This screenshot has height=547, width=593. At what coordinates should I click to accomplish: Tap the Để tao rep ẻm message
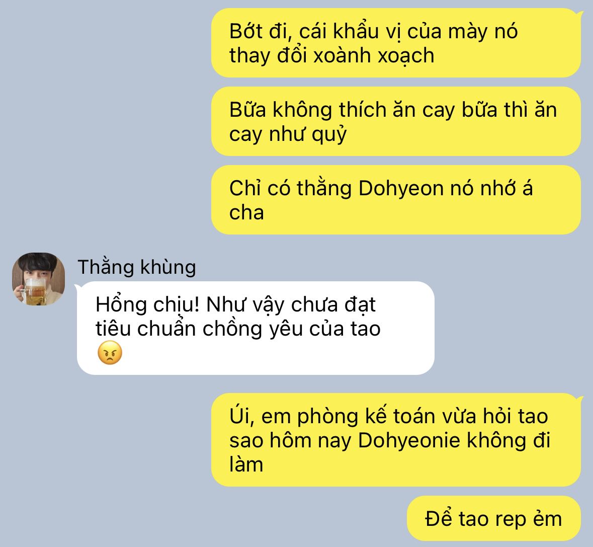pyautogui.click(x=494, y=518)
